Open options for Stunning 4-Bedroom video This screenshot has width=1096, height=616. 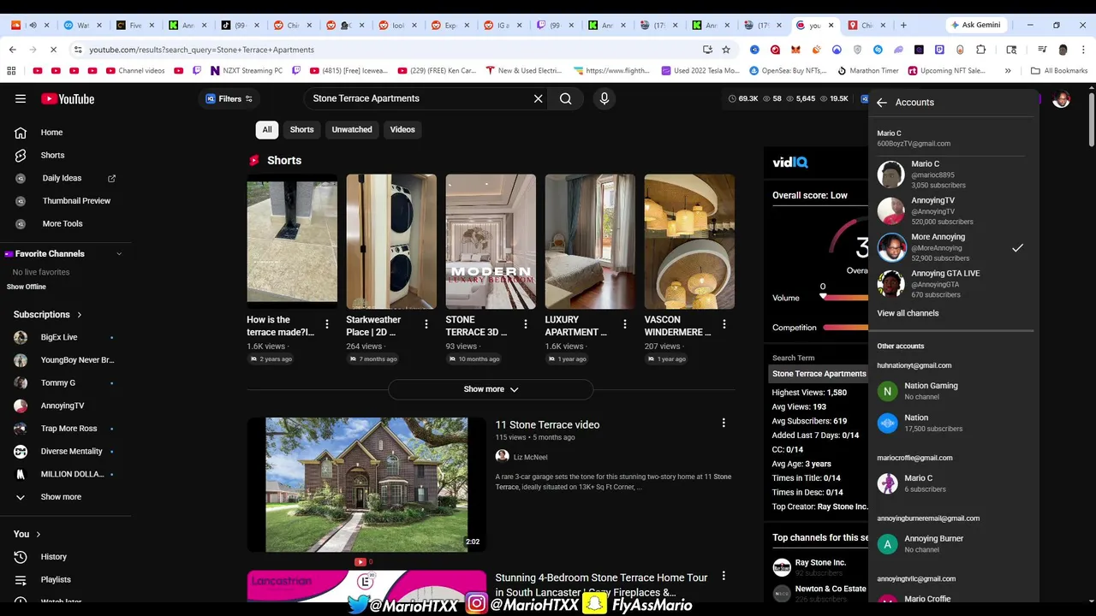pos(724,577)
